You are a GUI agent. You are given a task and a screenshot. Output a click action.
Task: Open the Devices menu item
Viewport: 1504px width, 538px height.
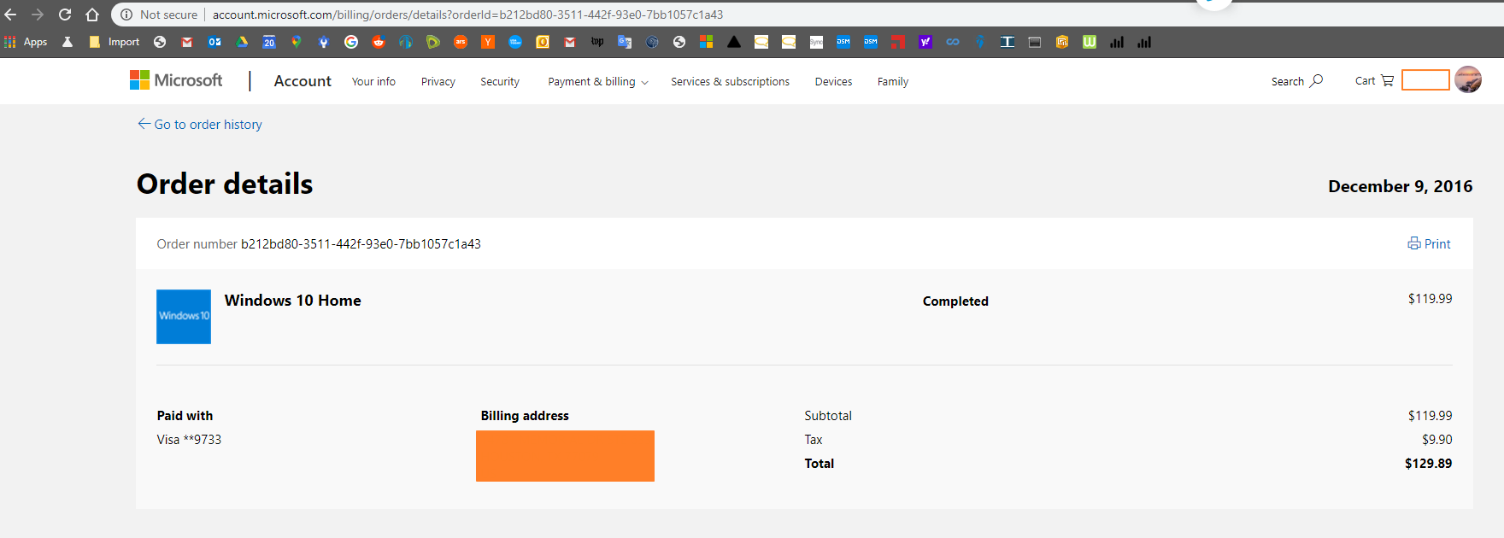[x=833, y=82]
